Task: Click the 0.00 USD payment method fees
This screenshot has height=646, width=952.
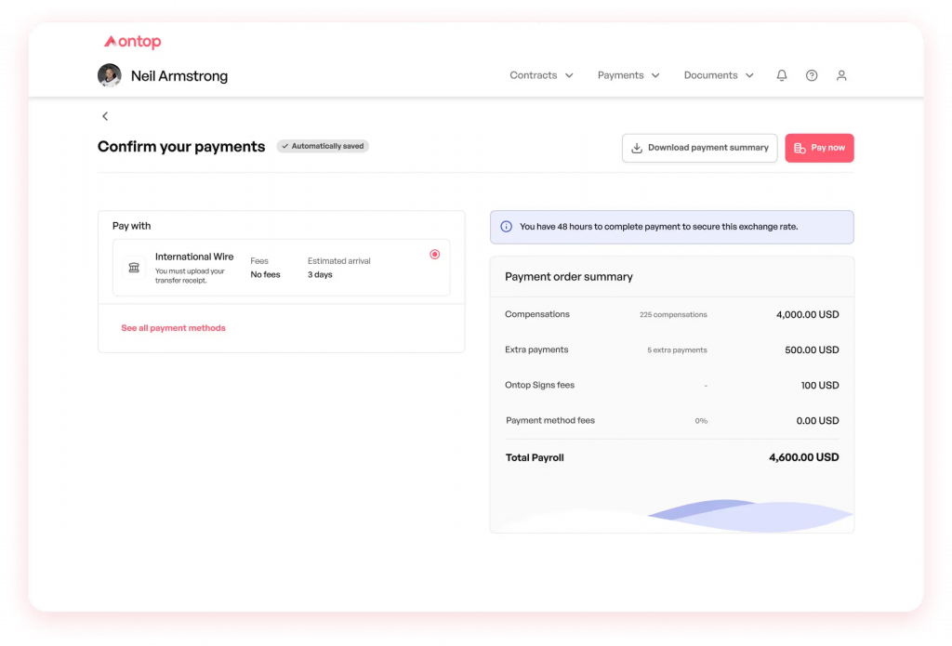Action: pyautogui.click(x=817, y=421)
